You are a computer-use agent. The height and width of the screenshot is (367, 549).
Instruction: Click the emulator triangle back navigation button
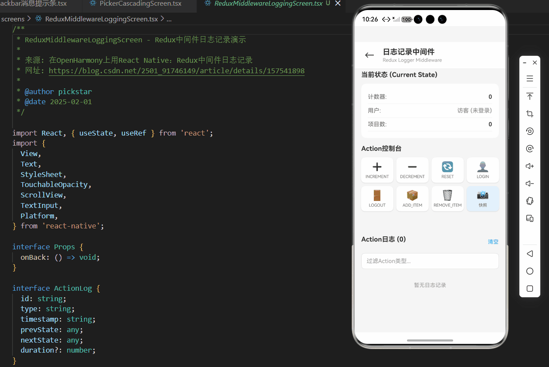(x=530, y=254)
